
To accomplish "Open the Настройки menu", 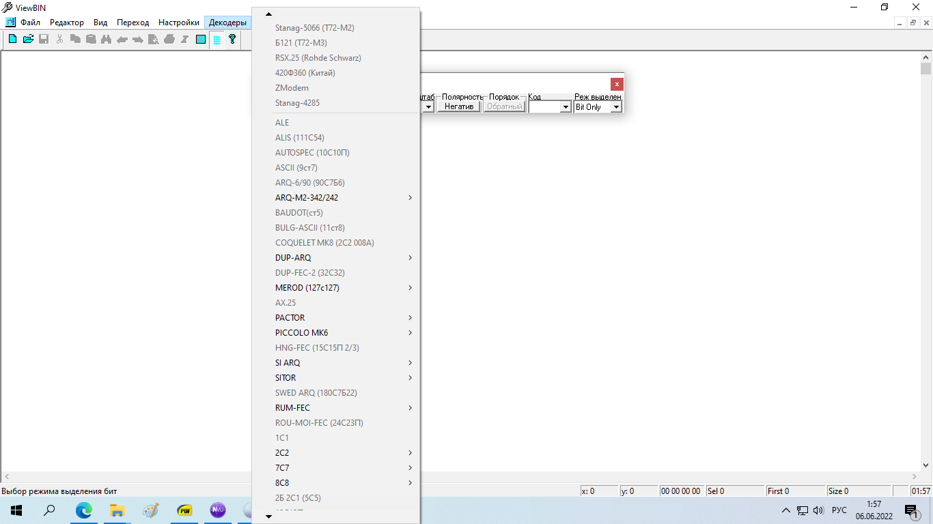I will (x=179, y=23).
